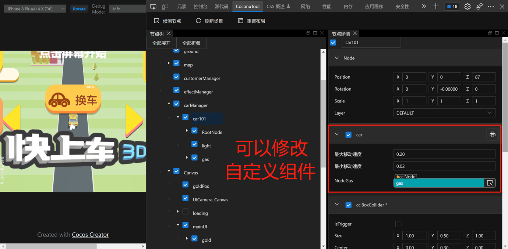Screen dimensions: 508x249
Task: Check the IsTrigger checkbox
Action: (x=398, y=224)
